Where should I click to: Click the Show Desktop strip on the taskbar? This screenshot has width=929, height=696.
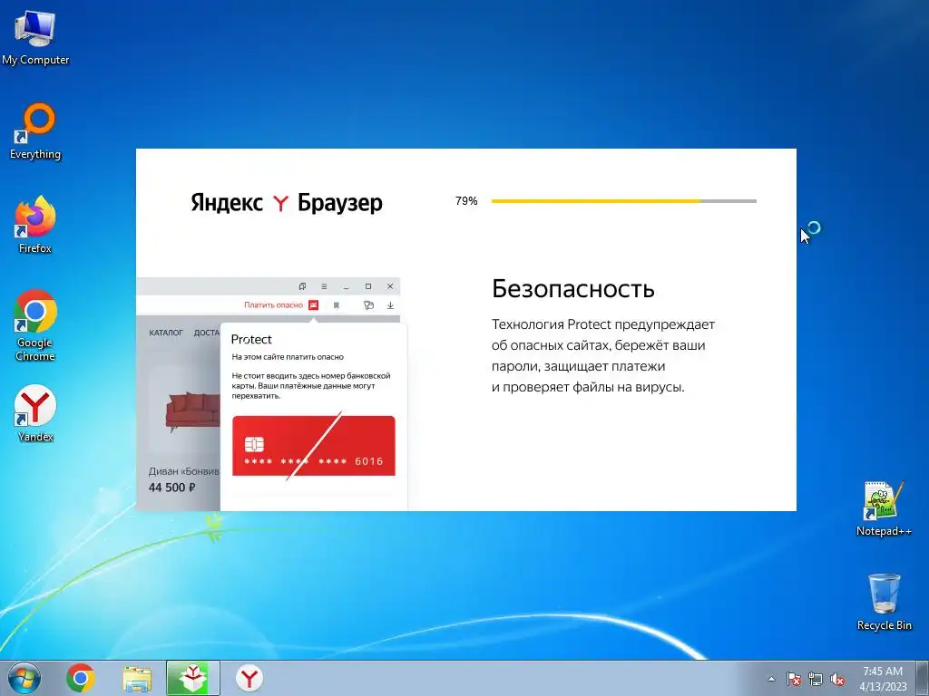pos(923,678)
